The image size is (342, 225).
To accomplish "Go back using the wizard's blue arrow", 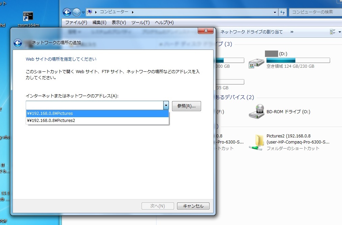I will pos(18,43).
